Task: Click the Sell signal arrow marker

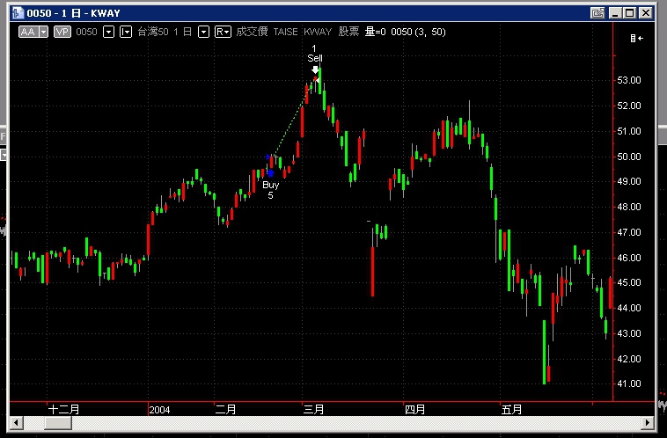Action: tap(315, 69)
